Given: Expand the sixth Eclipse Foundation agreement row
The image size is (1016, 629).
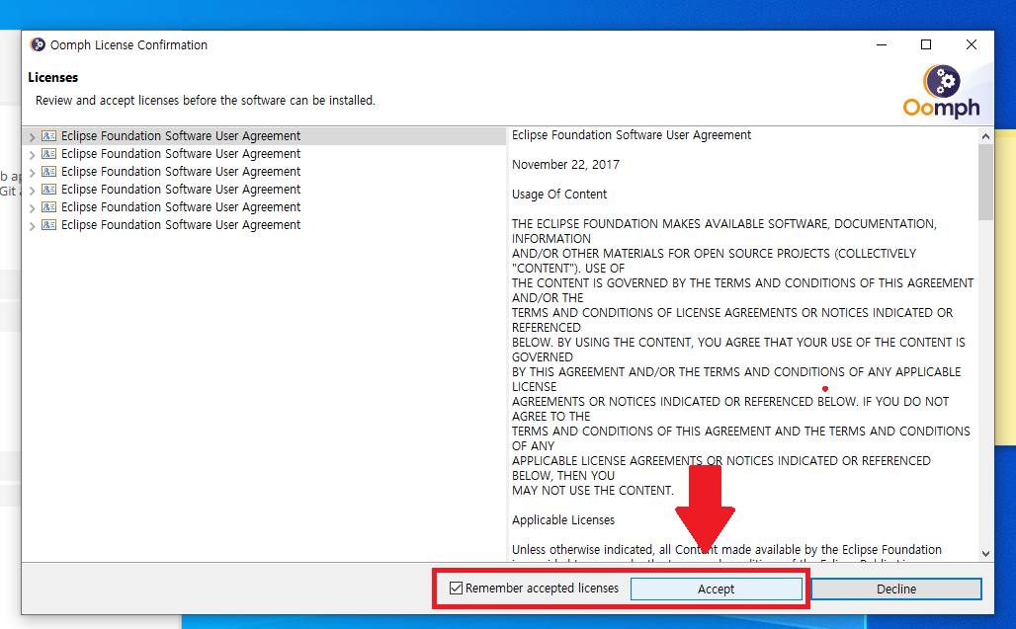Looking at the screenshot, I should click(x=32, y=226).
